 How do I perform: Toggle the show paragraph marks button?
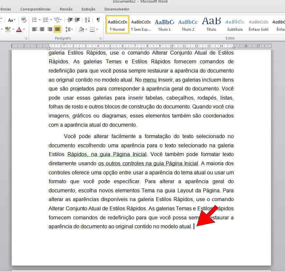click(98, 20)
